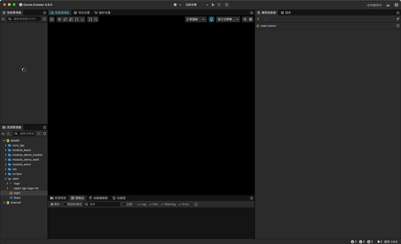Select the snap magnet tool
Viewport: 401px width, 244px height.
click(x=83, y=19)
